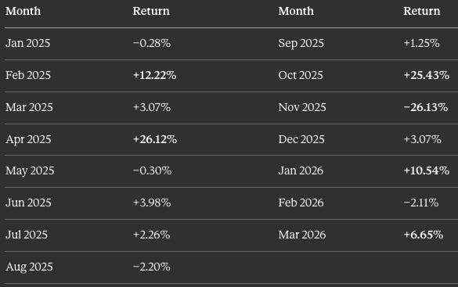The height and width of the screenshot is (287, 458).
Task: Click the May 2025 month cell
Action: click(x=30, y=170)
